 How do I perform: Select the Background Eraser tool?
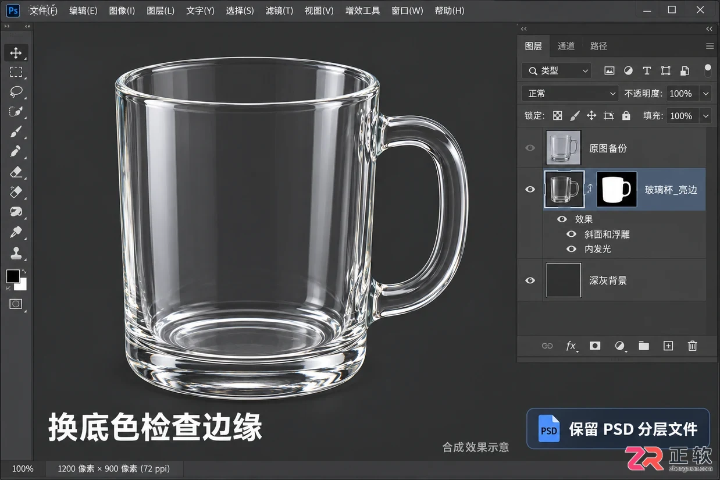point(16,191)
